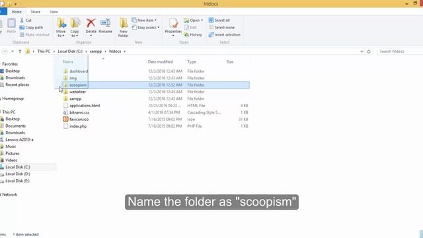Select the img folder
This screenshot has height=238, width=423.
click(73, 78)
